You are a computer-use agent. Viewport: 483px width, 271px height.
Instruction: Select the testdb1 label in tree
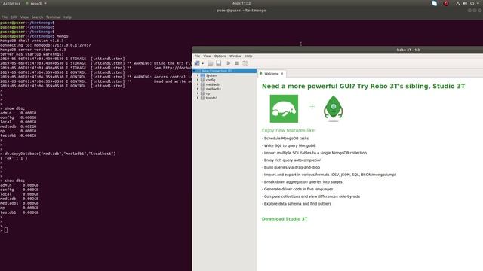coord(211,98)
